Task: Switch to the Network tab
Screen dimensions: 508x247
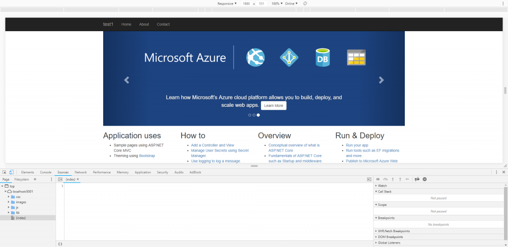Action: tap(81, 172)
